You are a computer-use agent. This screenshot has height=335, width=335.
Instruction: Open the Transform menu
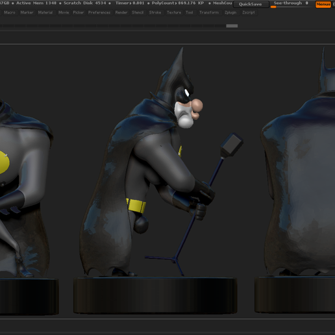(209, 12)
